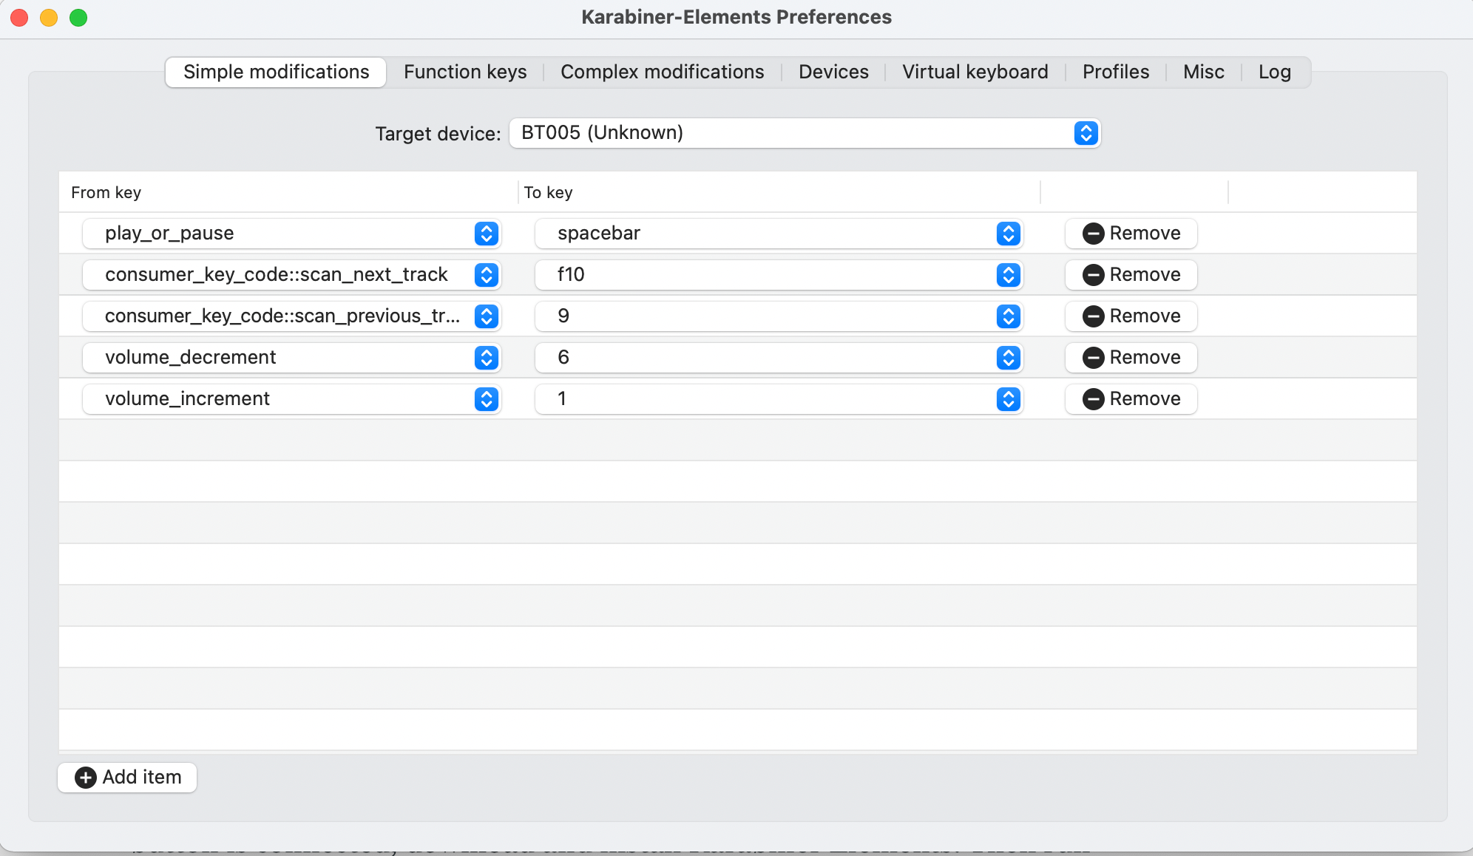Select the Simple modifications tab
Viewport: 1473px width, 856px height.
(276, 72)
